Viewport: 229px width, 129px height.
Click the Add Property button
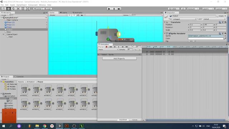[119, 59]
